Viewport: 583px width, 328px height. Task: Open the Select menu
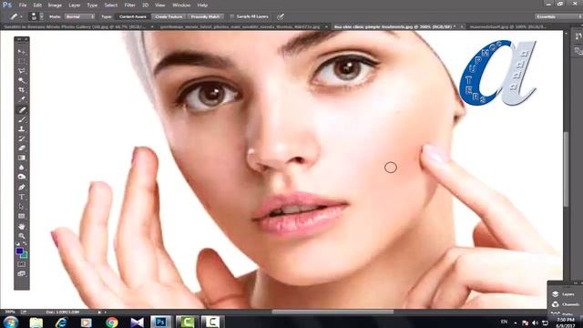coord(111,5)
